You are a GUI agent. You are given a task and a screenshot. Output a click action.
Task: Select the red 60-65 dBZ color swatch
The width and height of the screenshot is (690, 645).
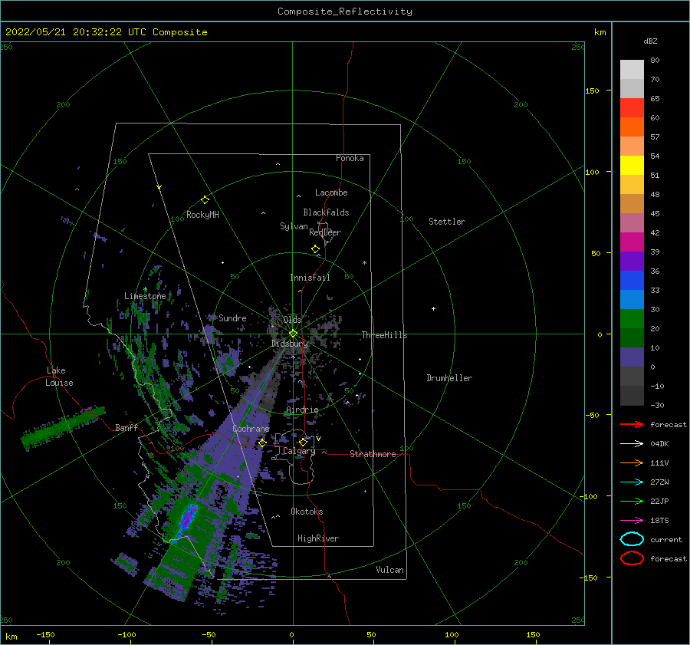click(x=632, y=108)
